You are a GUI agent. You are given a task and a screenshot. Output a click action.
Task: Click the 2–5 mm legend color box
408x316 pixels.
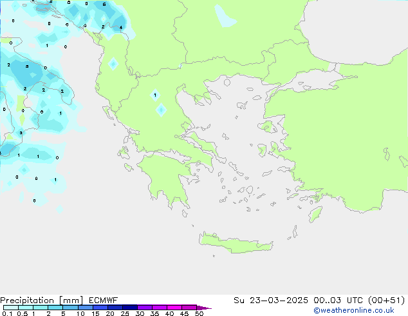[55, 308]
